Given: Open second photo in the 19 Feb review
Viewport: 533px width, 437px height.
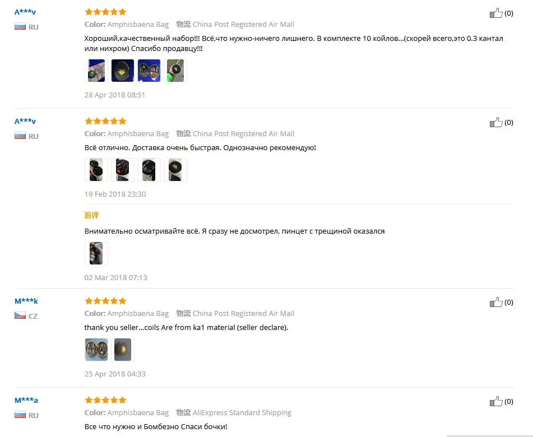Looking at the screenshot, I should pos(123,170).
